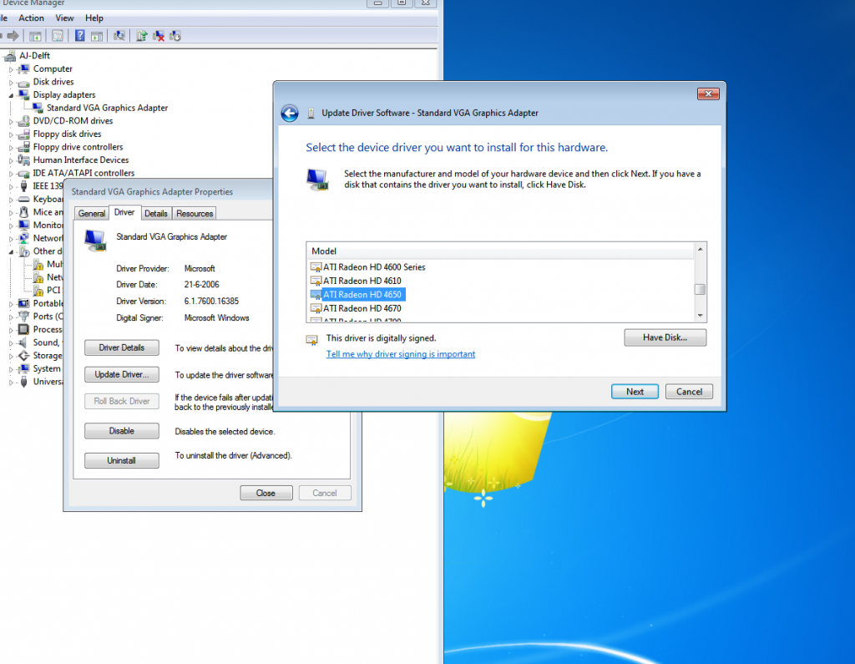Screen dimensions: 855x664
Task: Click the Universal Serial Bus category icon
Action: (x=23, y=382)
